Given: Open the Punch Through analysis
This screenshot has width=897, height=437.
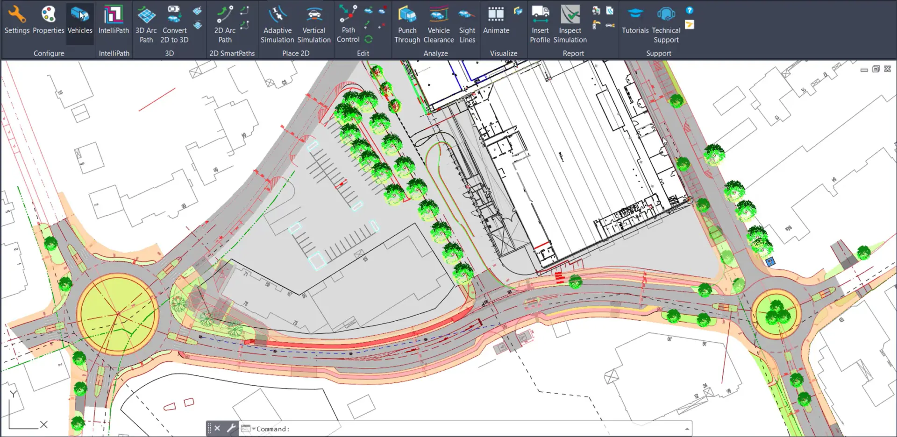Looking at the screenshot, I should [x=407, y=23].
